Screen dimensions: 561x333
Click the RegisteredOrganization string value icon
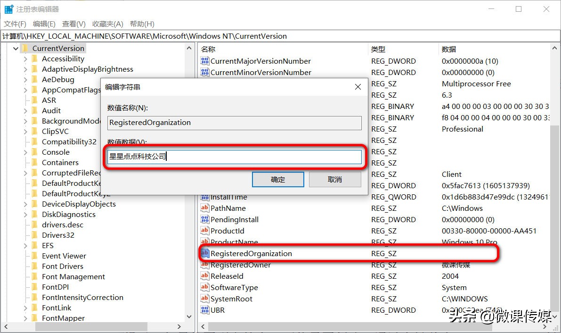(205, 253)
